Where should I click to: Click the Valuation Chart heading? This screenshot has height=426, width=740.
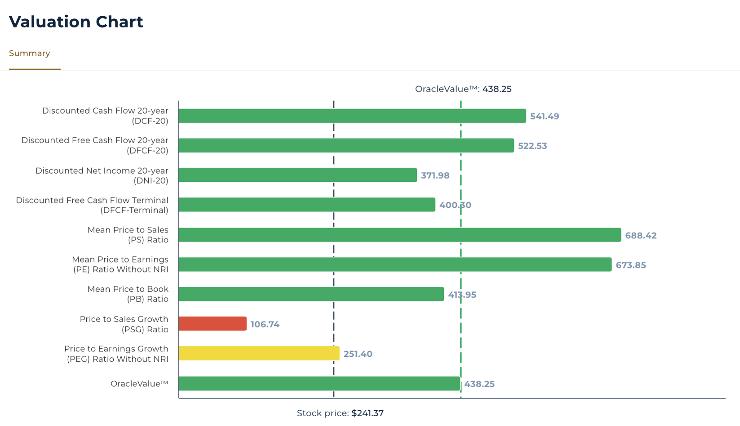76,22
